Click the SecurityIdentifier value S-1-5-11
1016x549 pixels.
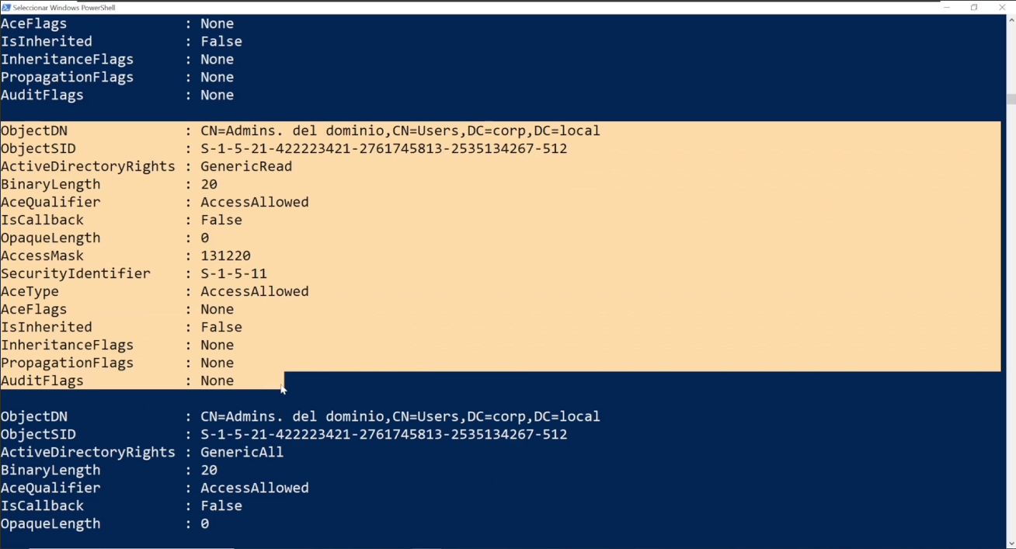point(233,273)
